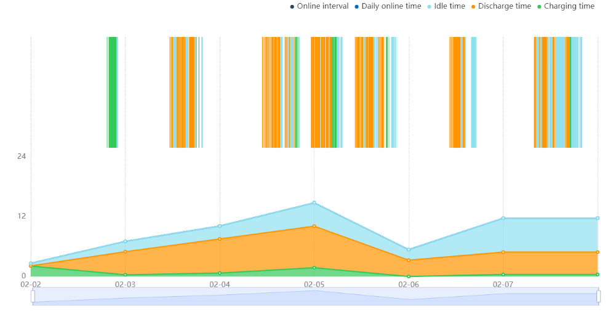The width and height of the screenshot is (616, 314).
Task: Click the charging data point at 02-06
Action: pos(409,276)
